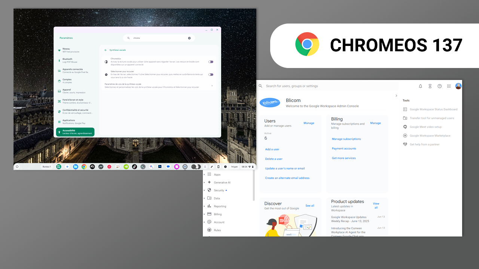The height and width of the screenshot is (269, 479).
Task: Click the Bureau 1 desk button in the shelf
Action: tap(47, 167)
